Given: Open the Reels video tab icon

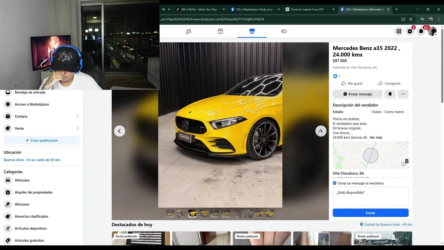Looking at the screenshot, I should point(220,31).
